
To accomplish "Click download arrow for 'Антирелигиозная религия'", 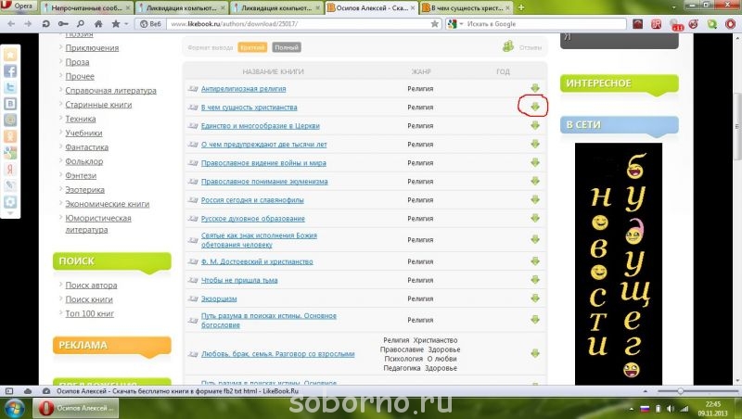I will tap(534, 88).
